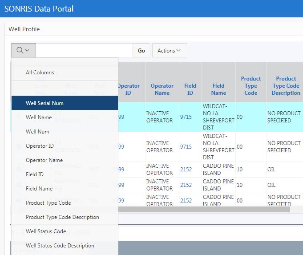Choose Field Name search column option

(x=39, y=189)
